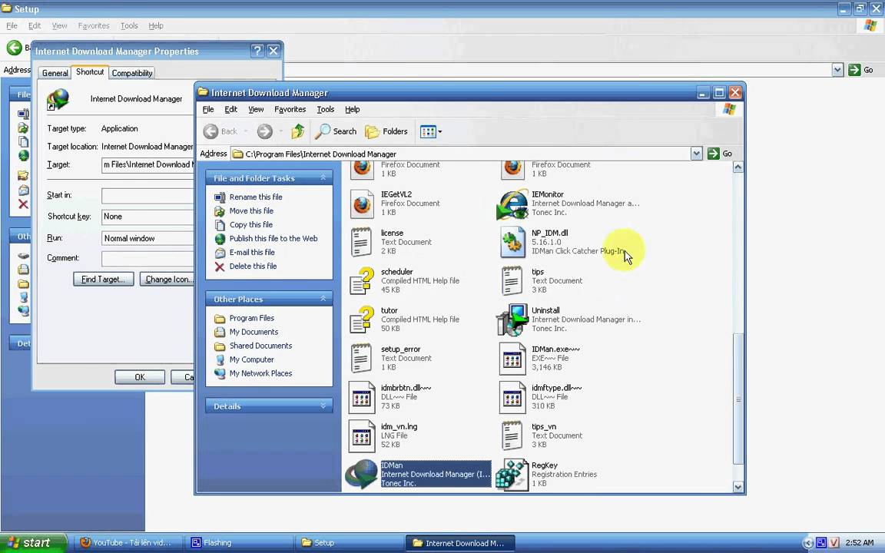Image resolution: width=885 pixels, height=553 pixels.
Task: Click the Target input field
Action: [147, 165]
